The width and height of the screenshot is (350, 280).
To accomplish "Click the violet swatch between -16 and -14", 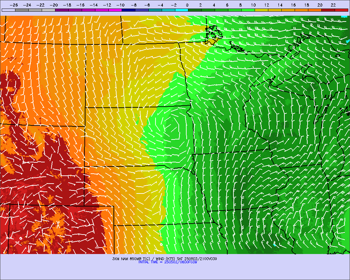I will [x=89, y=10].
